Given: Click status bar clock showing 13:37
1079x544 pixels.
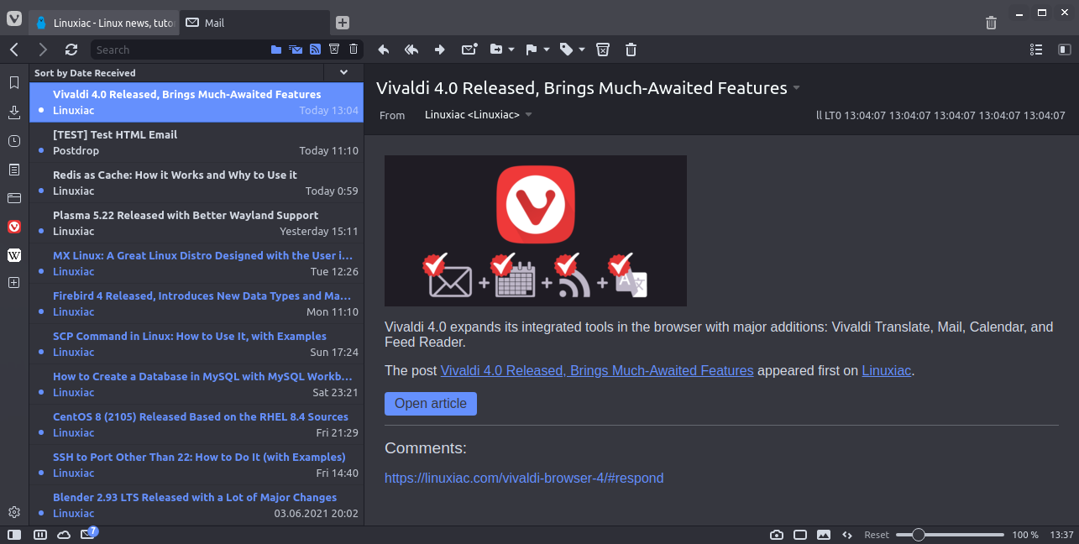Looking at the screenshot, I should click(x=1062, y=535).
